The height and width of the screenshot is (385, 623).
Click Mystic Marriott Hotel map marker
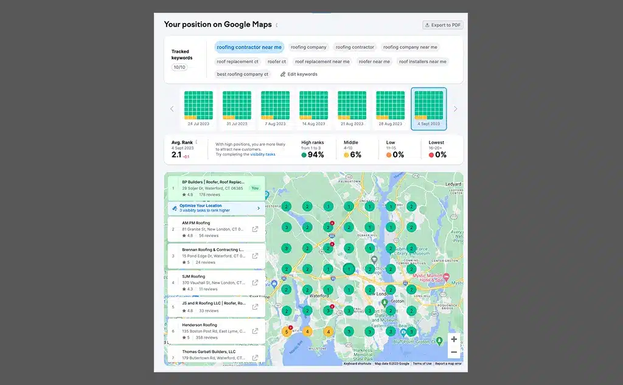(x=446, y=277)
